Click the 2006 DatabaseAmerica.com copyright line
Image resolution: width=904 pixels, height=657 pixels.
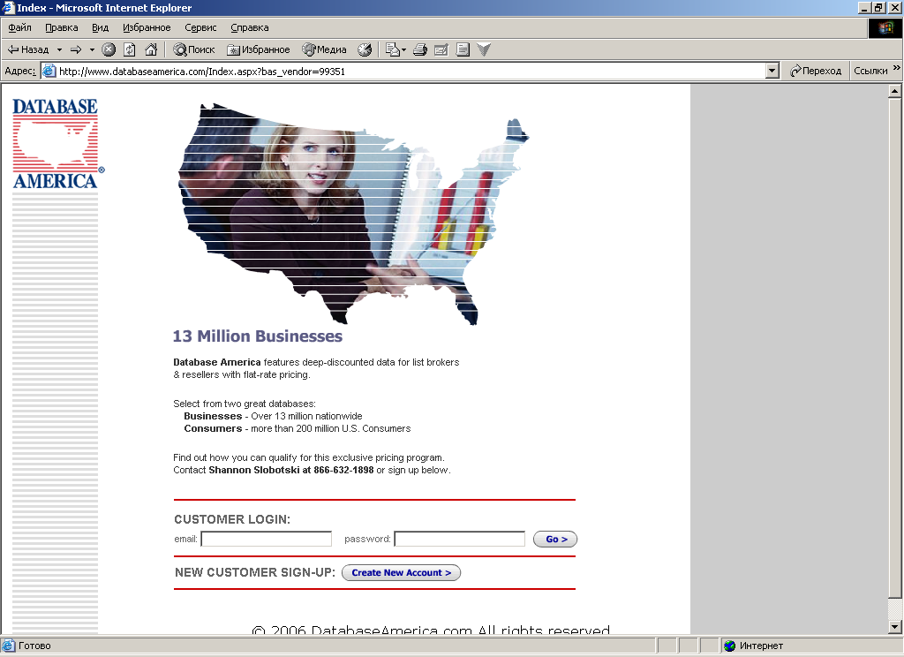click(431, 630)
